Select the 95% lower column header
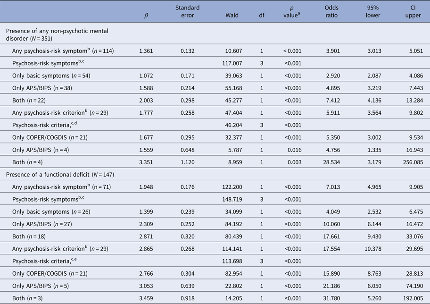This screenshot has height=304, width=430. pyautogui.click(x=372, y=12)
